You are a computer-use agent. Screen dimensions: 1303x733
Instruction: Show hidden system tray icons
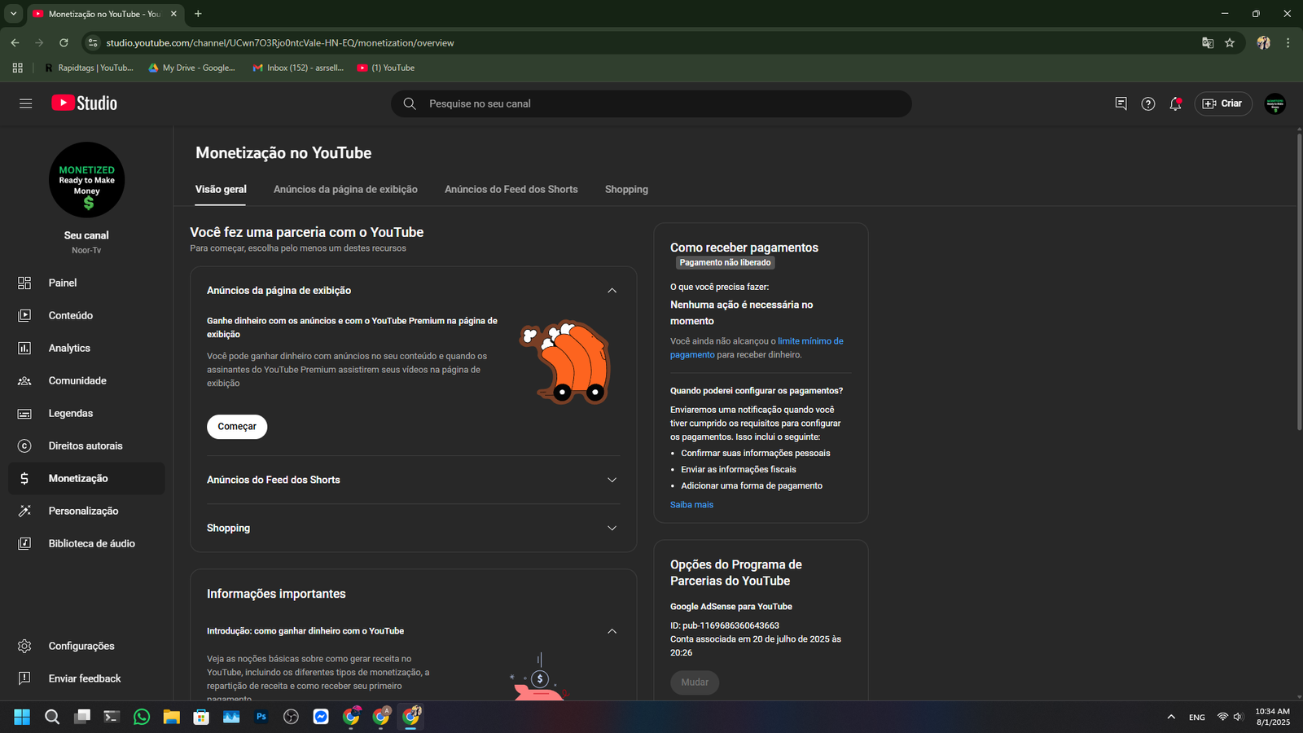(1171, 717)
